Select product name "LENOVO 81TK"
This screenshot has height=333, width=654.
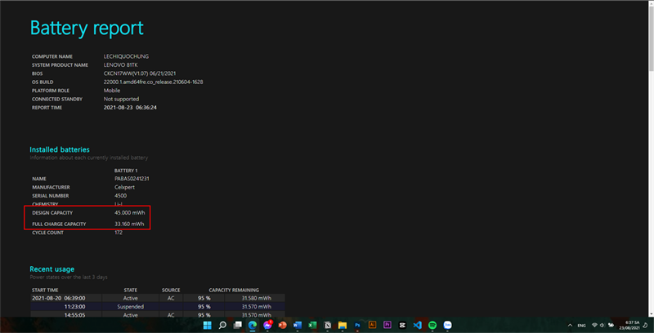pos(120,65)
